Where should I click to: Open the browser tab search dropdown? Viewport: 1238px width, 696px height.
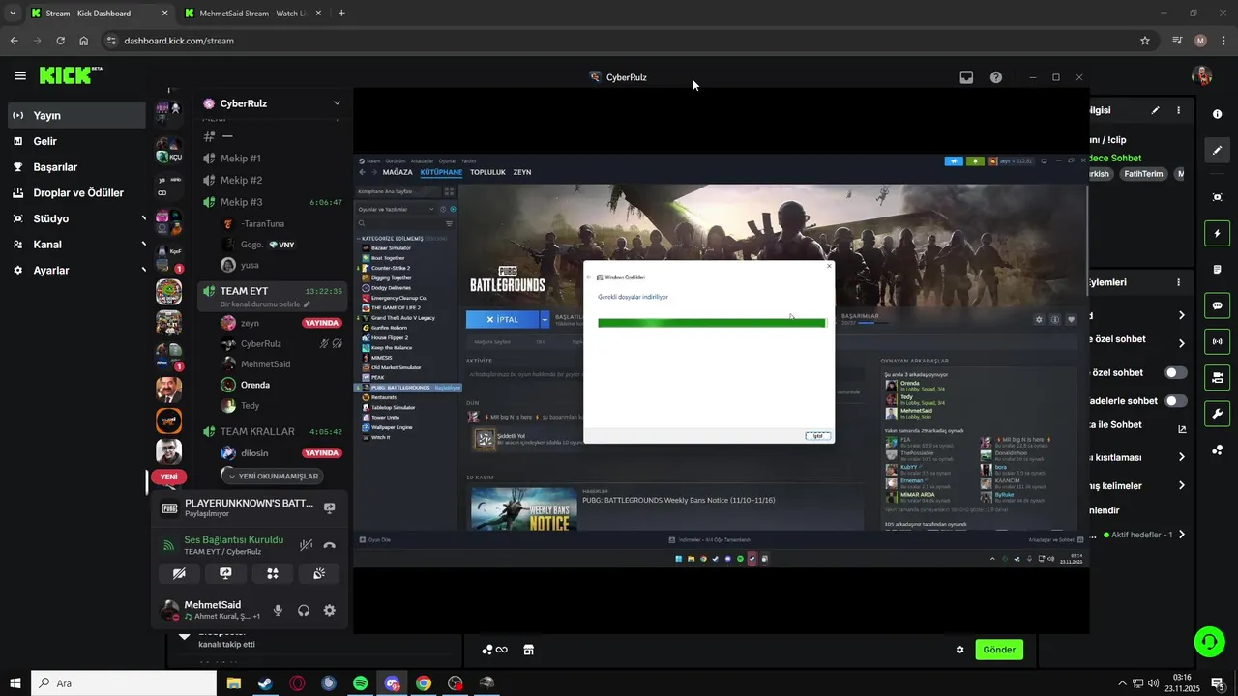tap(13, 13)
